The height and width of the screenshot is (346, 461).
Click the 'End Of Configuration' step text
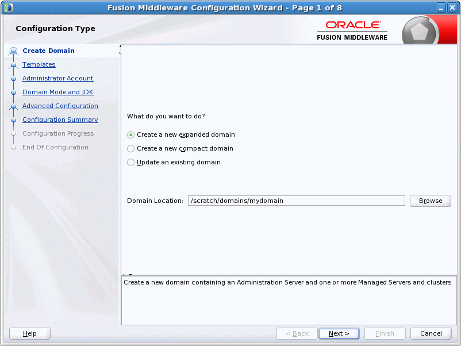click(55, 148)
